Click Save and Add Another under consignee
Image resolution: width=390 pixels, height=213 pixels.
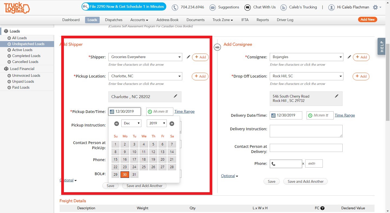(x=305, y=182)
